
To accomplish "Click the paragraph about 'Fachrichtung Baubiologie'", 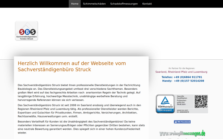I will point(79,92).
